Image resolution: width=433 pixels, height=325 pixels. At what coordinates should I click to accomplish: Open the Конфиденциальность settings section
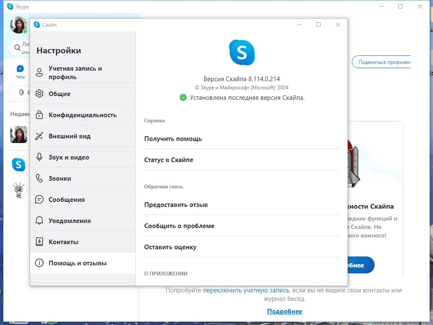pos(82,115)
